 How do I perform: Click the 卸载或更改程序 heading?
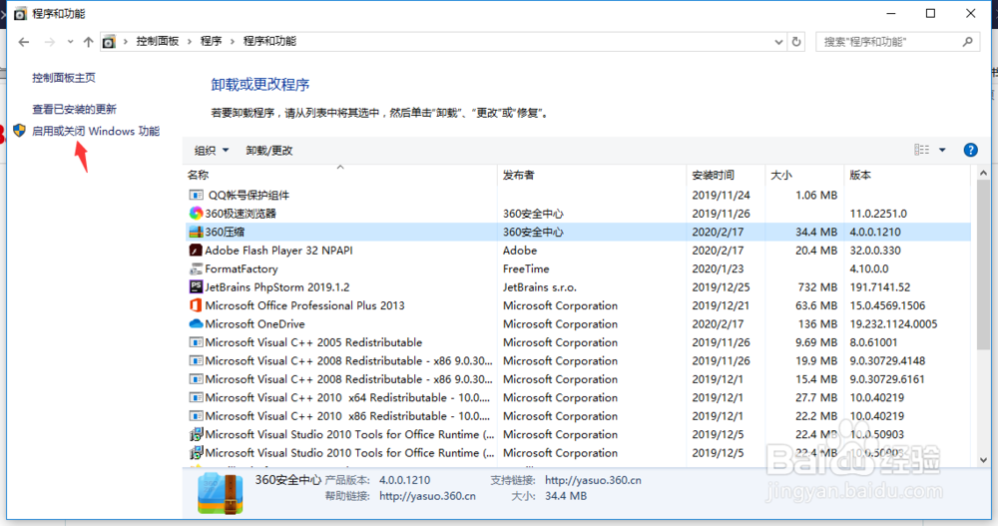260,84
